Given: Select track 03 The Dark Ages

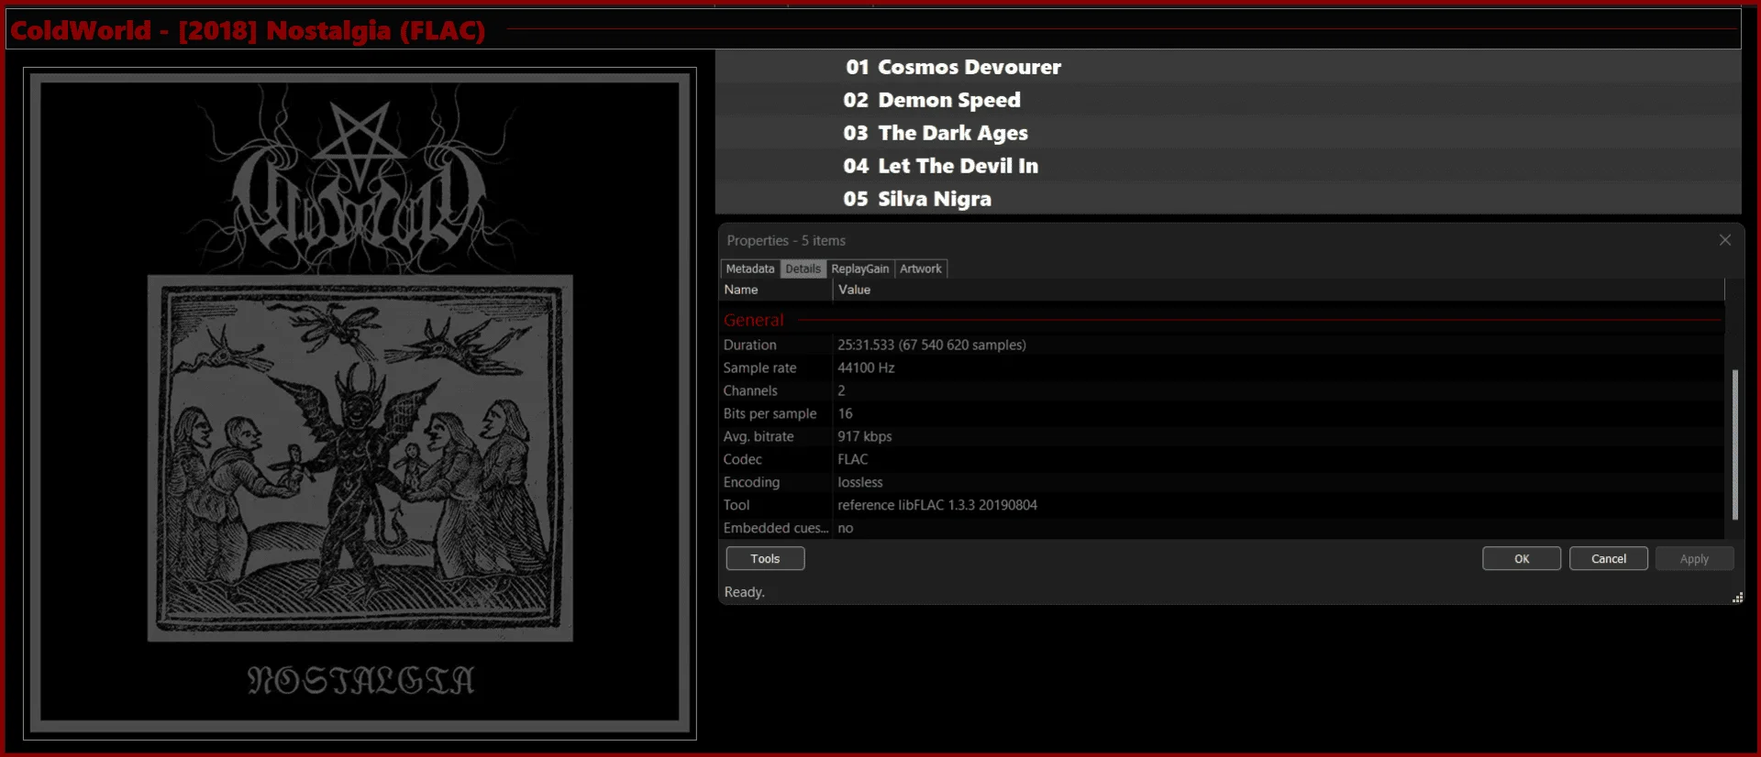Looking at the screenshot, I should pyautogui.click(x=1228, y=133).
